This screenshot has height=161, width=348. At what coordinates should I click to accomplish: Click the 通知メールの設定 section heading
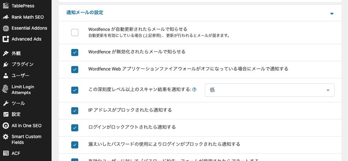pyautogui.click(x=85, y=12)
